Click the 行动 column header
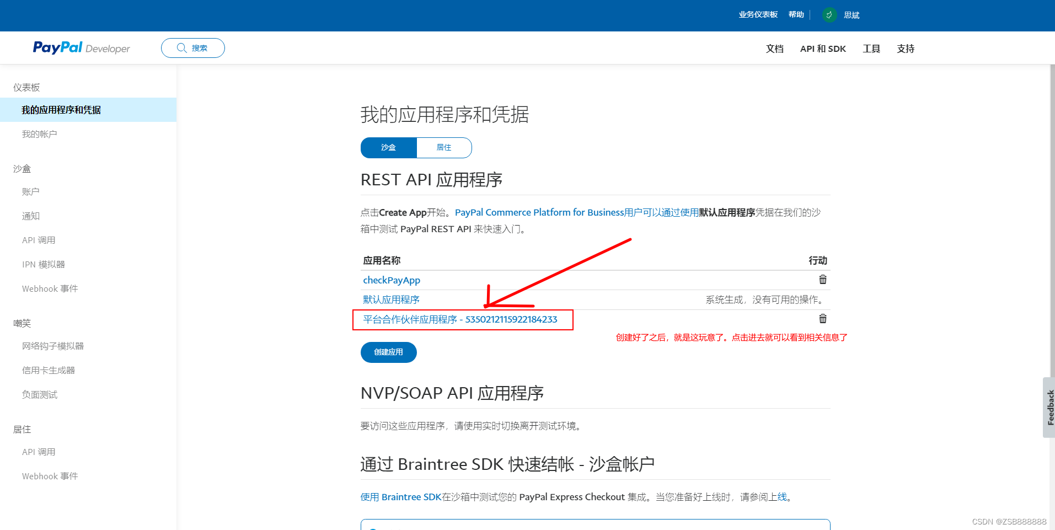 818,260
